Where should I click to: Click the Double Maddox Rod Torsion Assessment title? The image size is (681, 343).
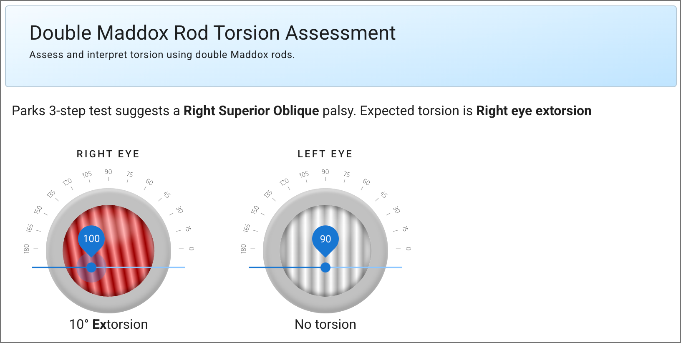(x=212, y=33)
